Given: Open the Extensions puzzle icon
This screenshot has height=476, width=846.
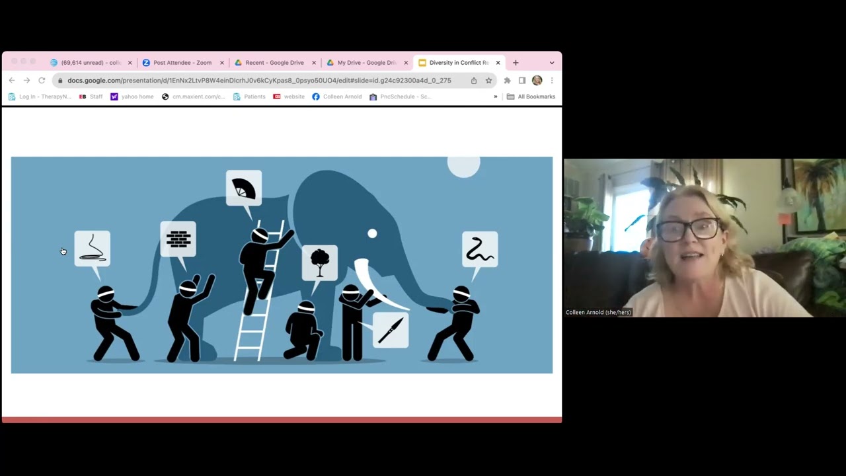Looking at the screenshot, I should 507,81.
